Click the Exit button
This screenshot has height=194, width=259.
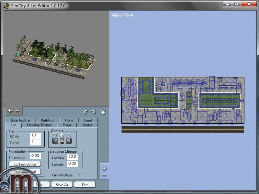pyautogui.click(x=85, y=185)
